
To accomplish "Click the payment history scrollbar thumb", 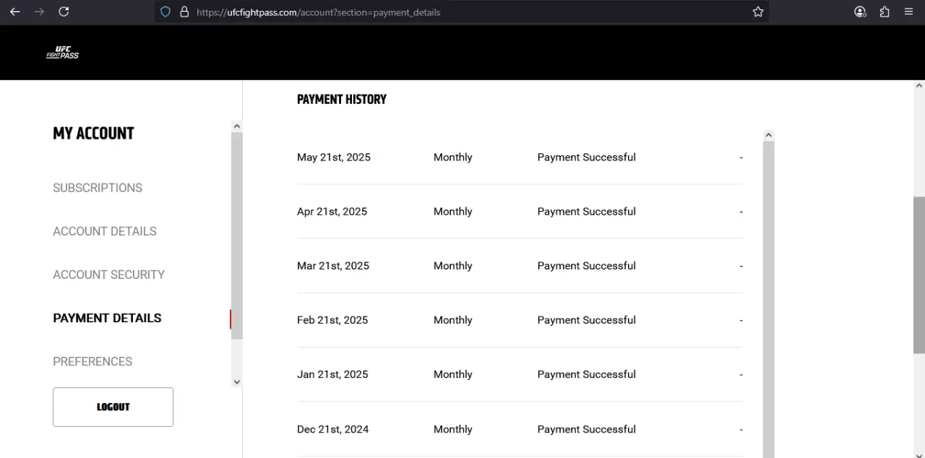I will click(x=768, y=299).
